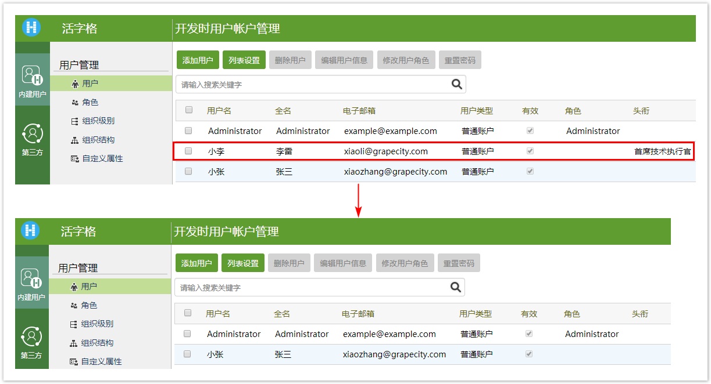
Task: Click the xiaoli@grapecity.com email cell
Action: coord(385,151)
